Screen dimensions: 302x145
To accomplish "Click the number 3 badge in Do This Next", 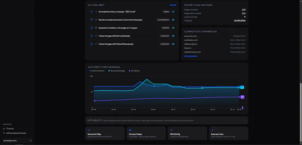I will point(92,28).
